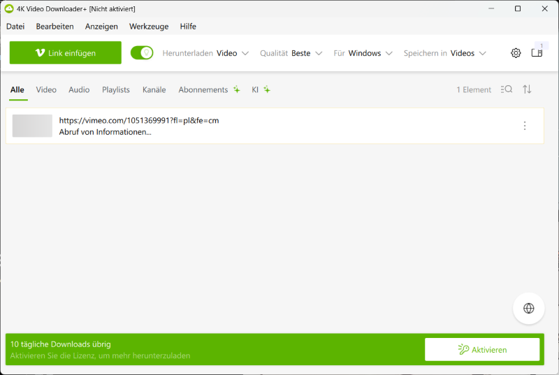Open the Anzeigen menu

pos(101,27)
